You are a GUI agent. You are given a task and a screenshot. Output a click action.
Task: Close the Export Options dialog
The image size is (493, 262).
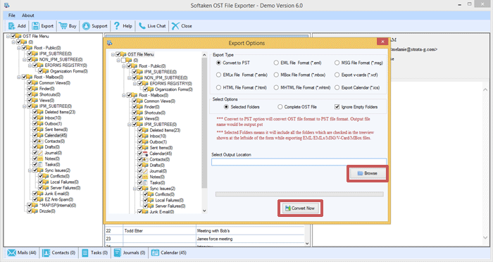pyautogui.click(x=382, y=42)
